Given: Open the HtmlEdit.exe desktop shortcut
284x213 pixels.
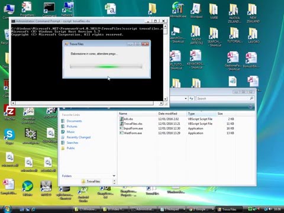Looking at the screenshot, I should (178, 10).
